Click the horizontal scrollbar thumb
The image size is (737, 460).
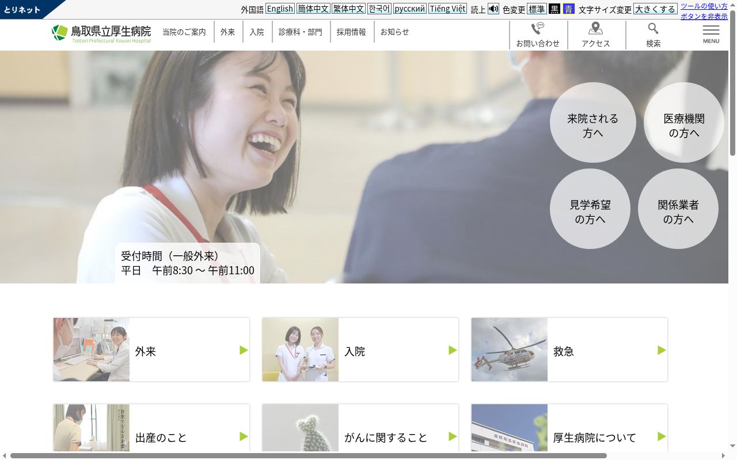(309, 455)
